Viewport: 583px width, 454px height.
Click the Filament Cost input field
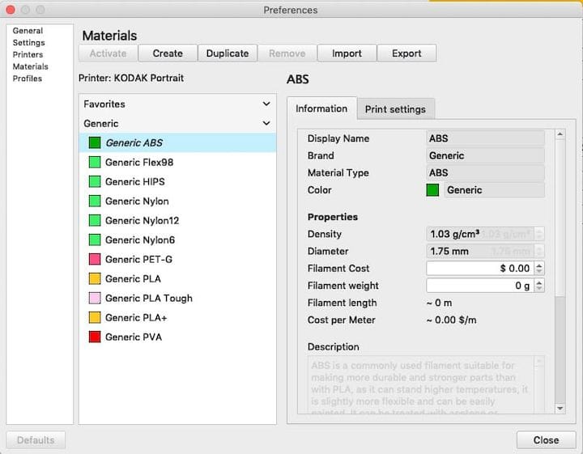479,269
